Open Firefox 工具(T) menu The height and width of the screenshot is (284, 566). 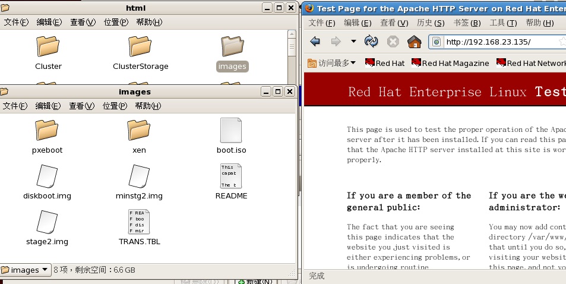pyautogui.click(x=503, y=23)
